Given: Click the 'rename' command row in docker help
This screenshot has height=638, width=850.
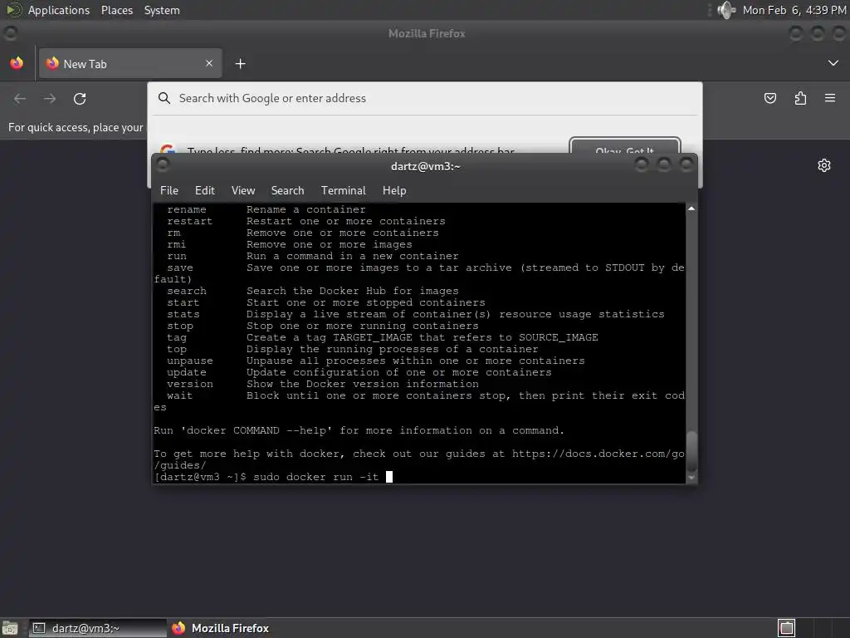Looking at the screenshot, I should [266, 209].
